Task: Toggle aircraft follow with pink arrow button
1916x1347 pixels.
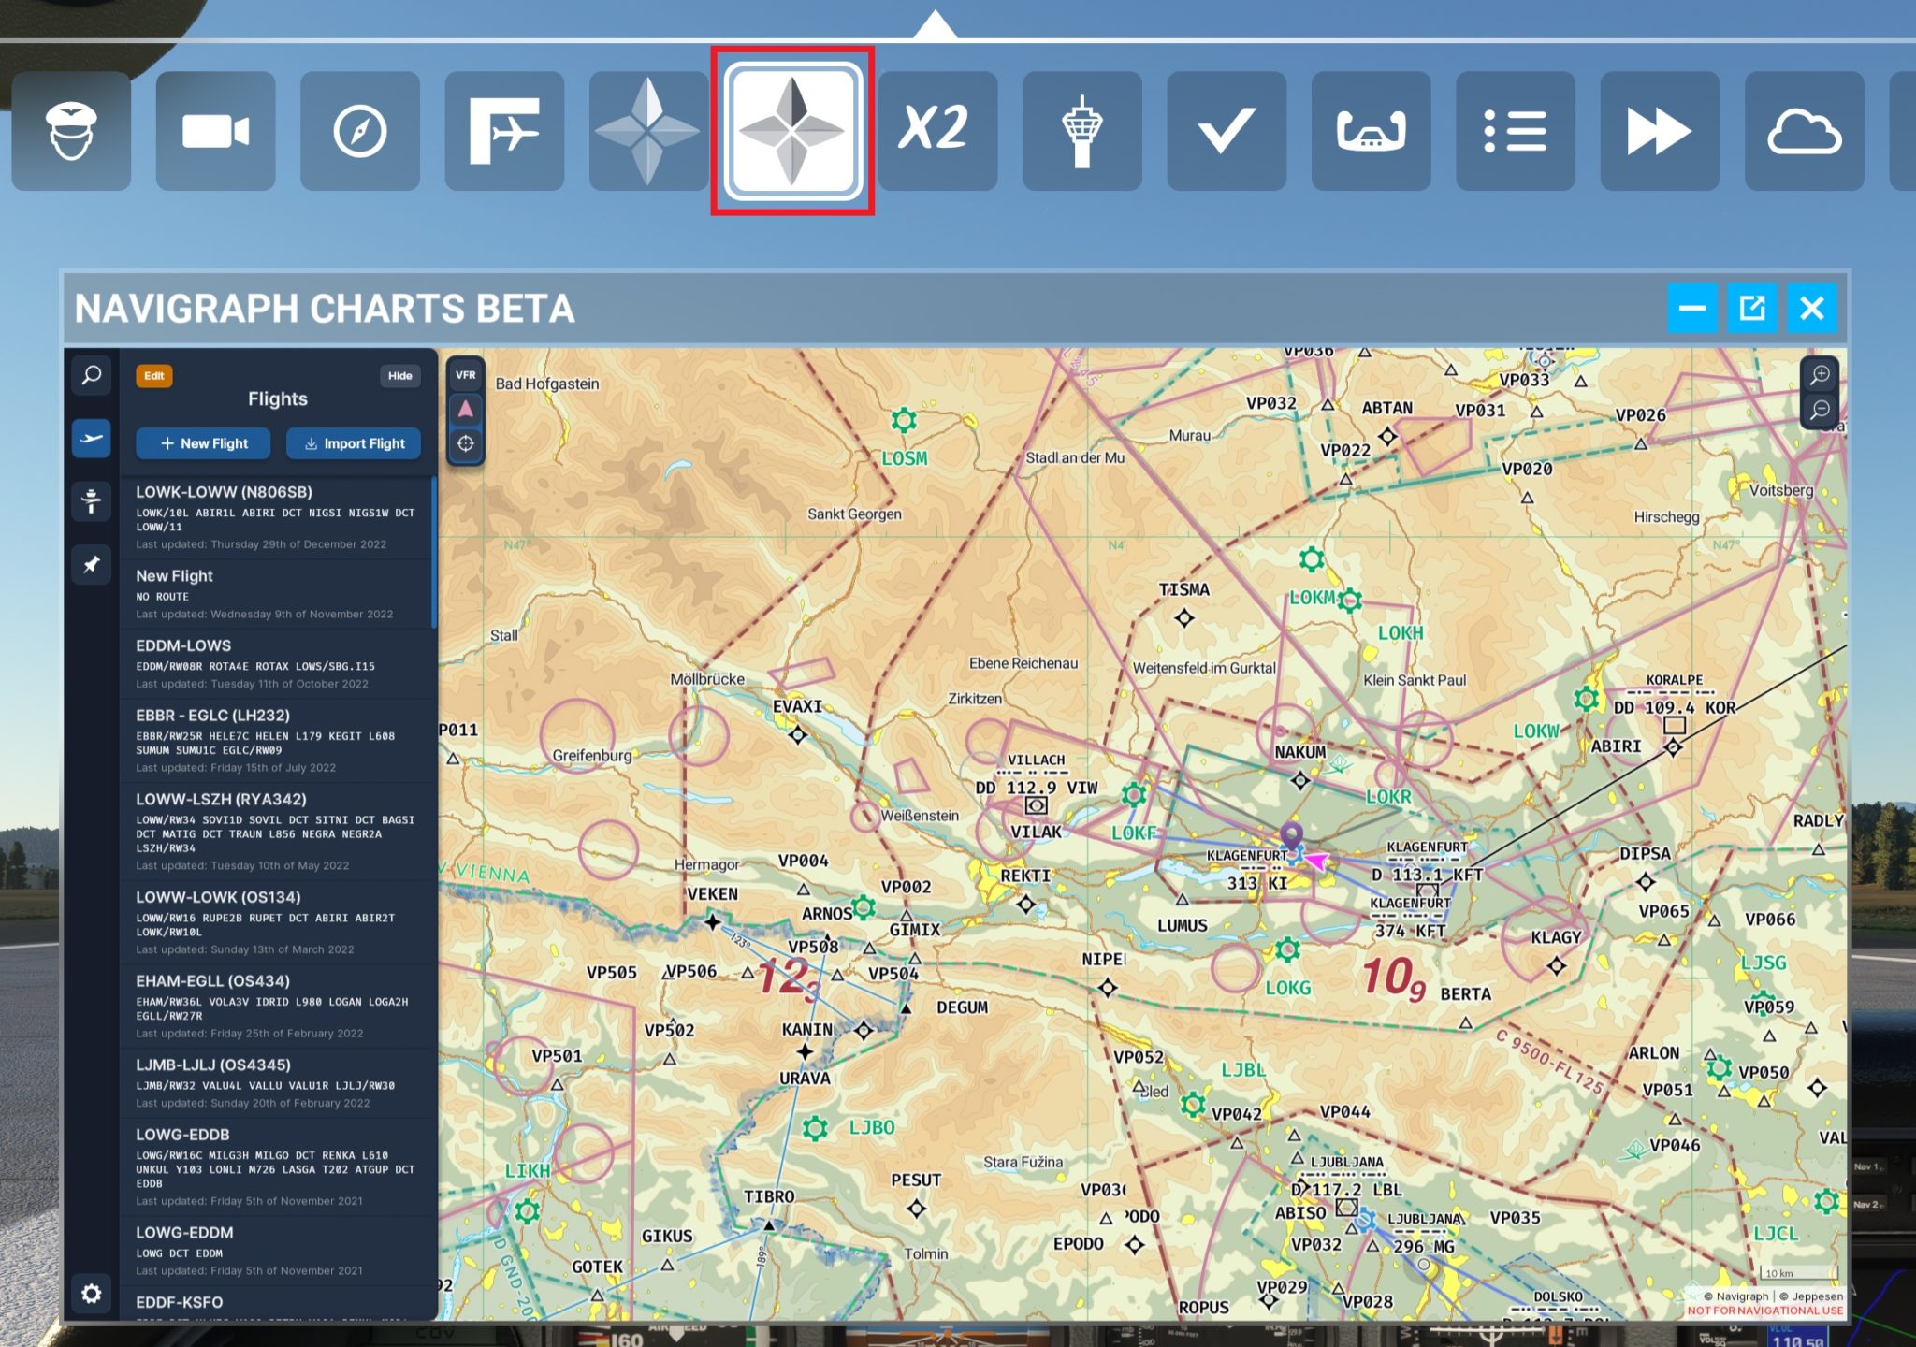Action: tap(466, 409)
